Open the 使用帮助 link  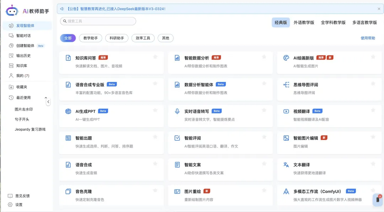(x=368, y=38)
